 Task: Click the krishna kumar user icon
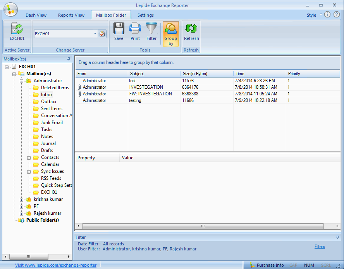point(29,199)
